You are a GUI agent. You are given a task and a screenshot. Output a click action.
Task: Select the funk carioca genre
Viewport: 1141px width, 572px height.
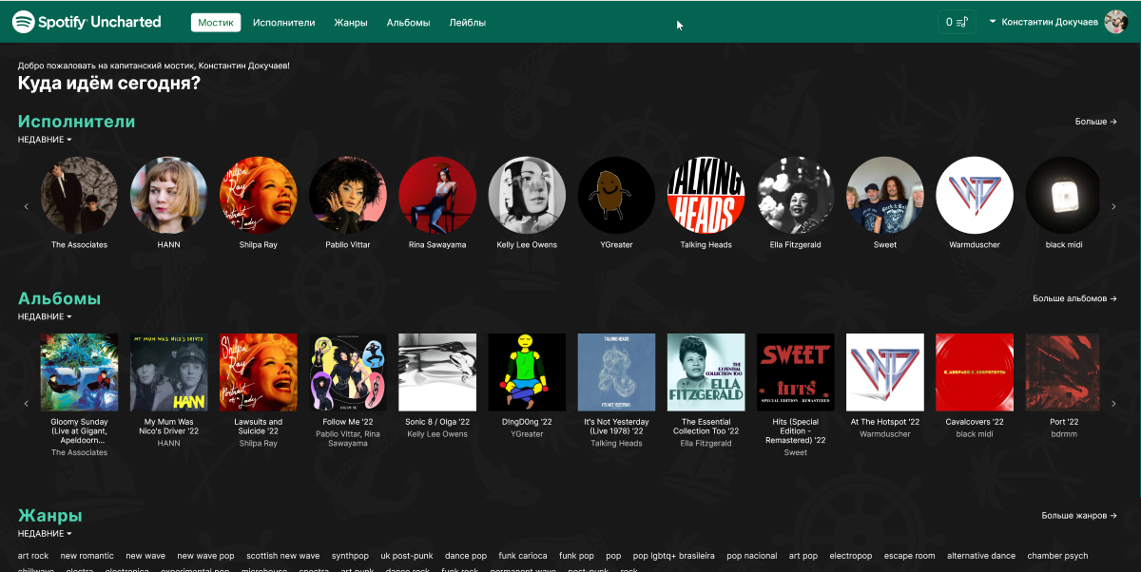point(523,556)
